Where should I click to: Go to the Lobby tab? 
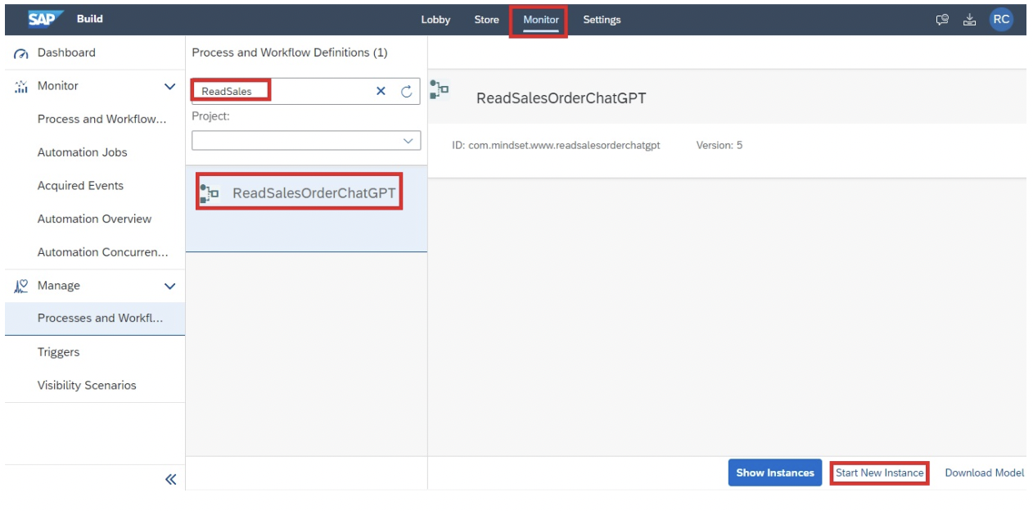435,20
